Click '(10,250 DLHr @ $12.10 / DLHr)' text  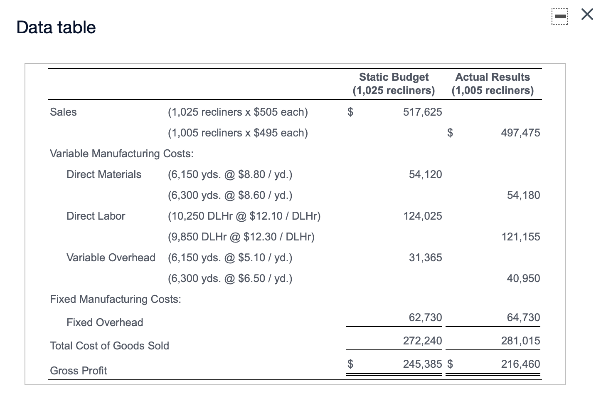[x=244, y=216]
